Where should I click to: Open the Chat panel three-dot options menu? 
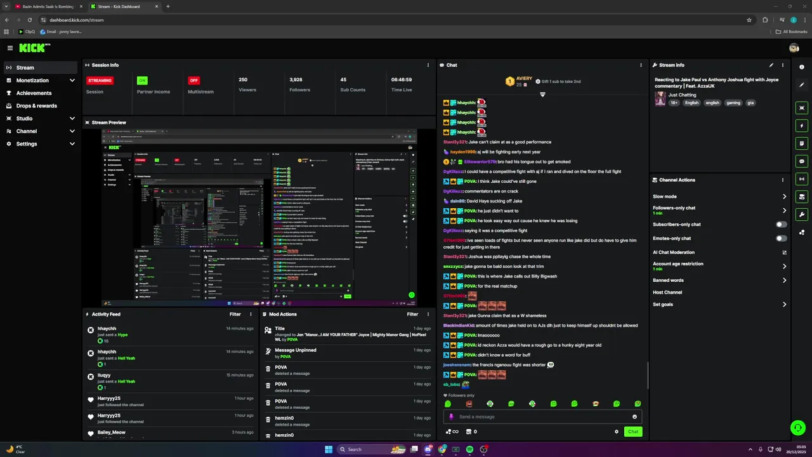pyautogui.click(x=641, y=65)
